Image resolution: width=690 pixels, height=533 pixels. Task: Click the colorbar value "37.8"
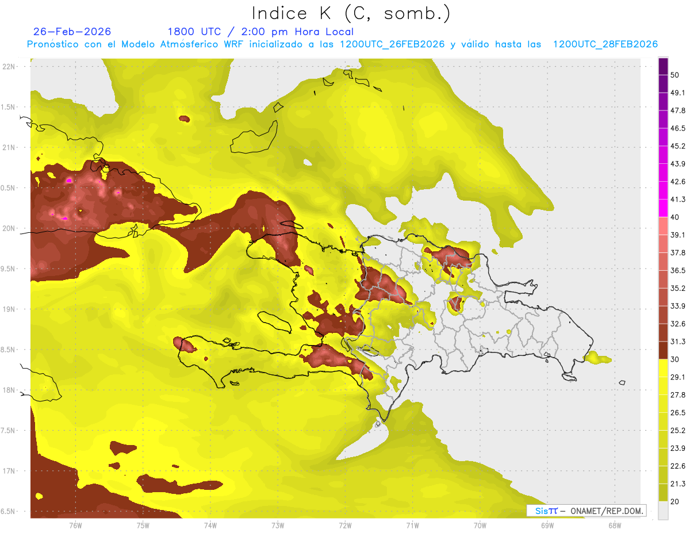[x=678, y=253]
